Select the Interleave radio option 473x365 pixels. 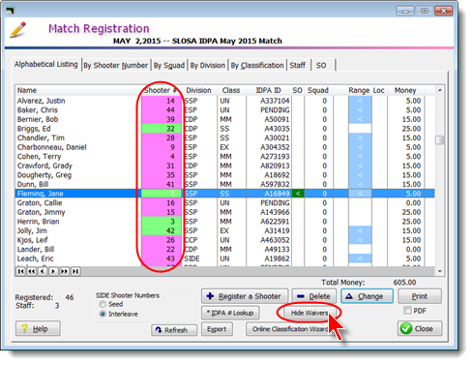103,314
